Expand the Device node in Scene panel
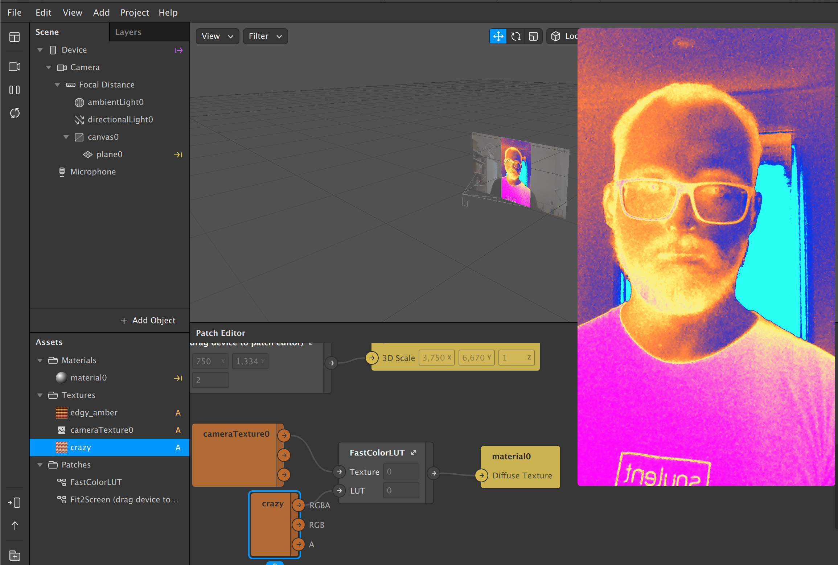 pos(39,49)
